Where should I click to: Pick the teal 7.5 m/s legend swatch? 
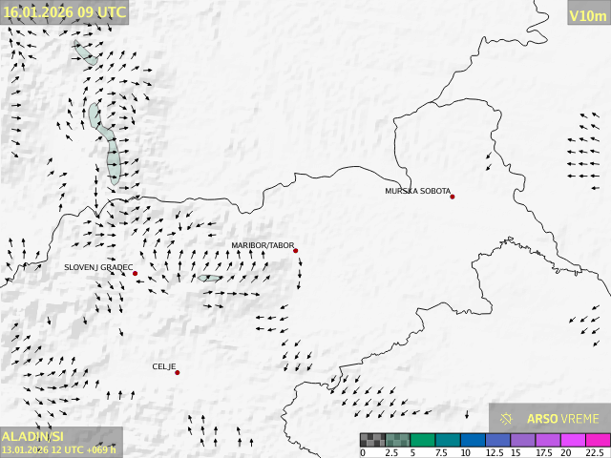[447, 440]
